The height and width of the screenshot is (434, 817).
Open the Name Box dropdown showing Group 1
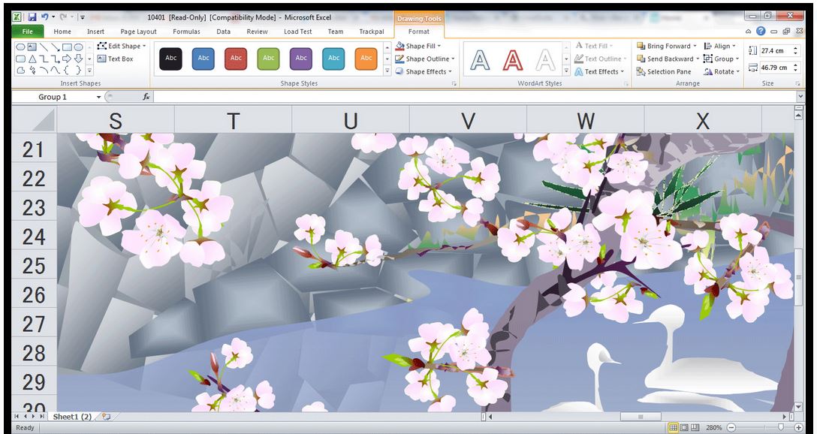pos(98,97)
